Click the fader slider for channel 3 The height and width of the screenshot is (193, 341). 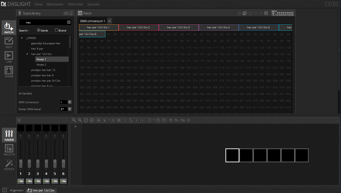click(x=38, y=164)
